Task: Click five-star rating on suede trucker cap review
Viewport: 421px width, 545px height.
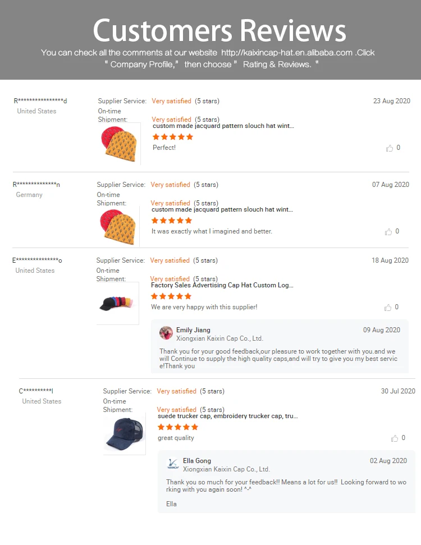Action: (x=178, y=427)
